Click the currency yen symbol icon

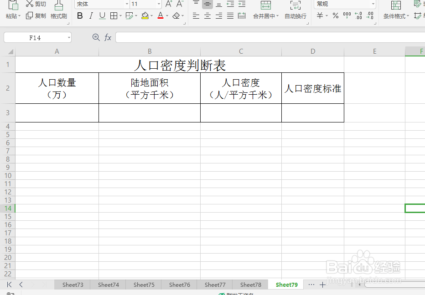click(320, 15)
